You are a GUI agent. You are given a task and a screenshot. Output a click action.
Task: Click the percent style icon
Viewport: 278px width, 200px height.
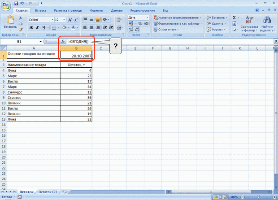pyautogui.click(x=140, y=23)
